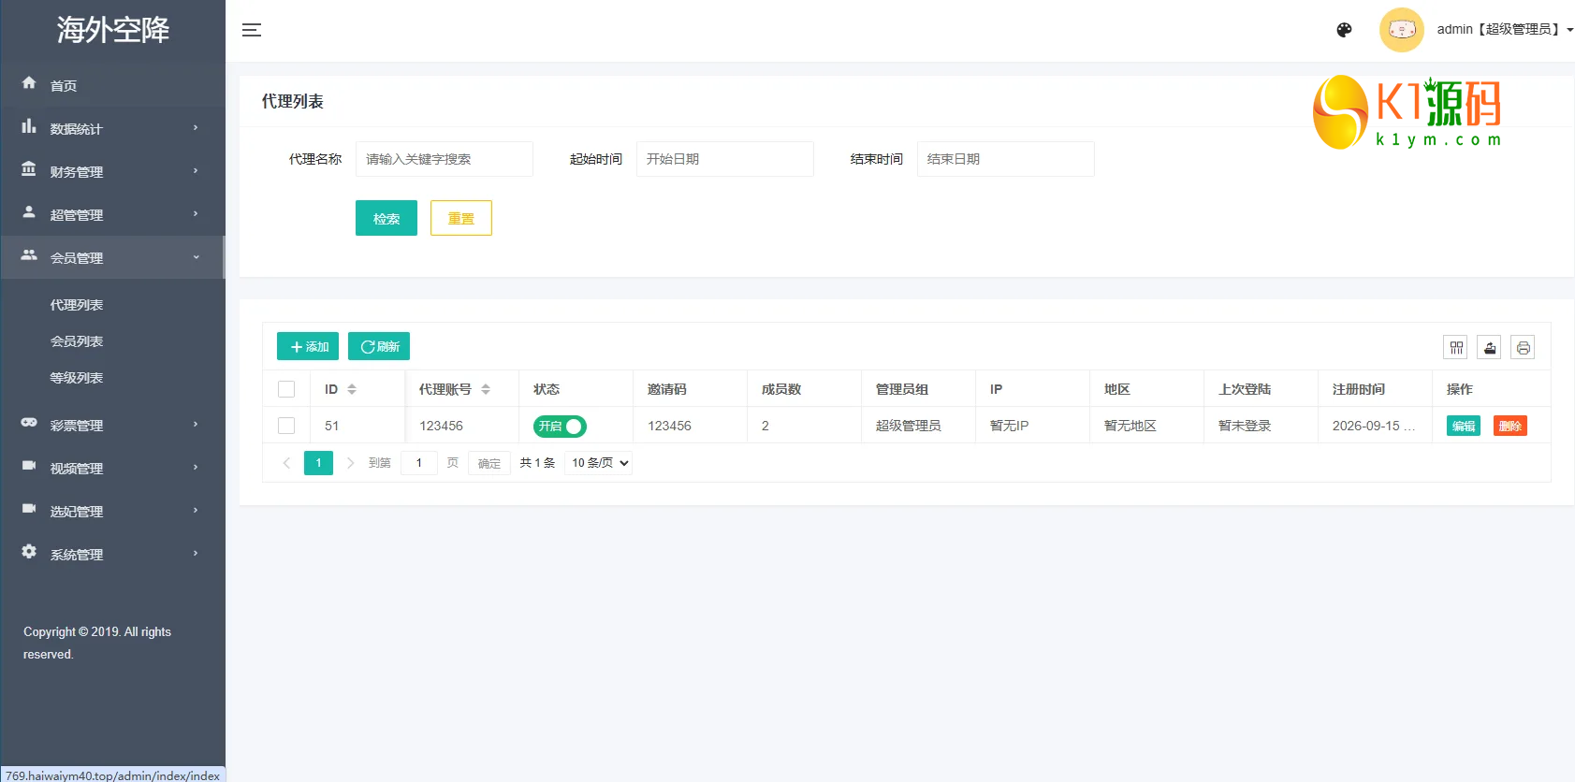Sort the table by ID column arrows

(352, 389)
